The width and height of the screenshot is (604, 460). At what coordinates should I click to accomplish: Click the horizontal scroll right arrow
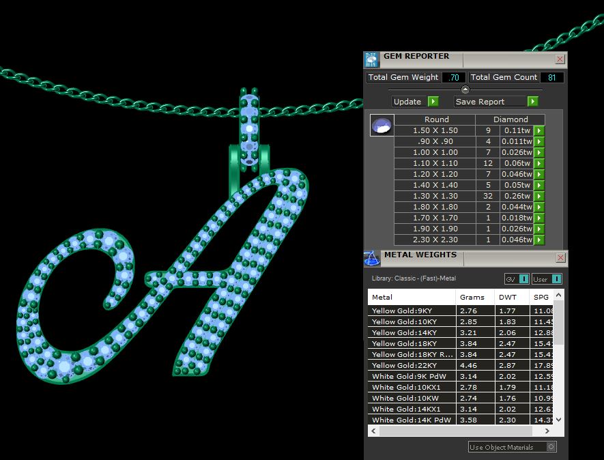pos(547,431)
